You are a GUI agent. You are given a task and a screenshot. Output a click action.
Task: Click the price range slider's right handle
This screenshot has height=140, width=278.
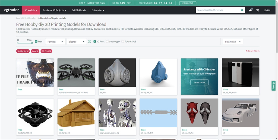(32, 43)
